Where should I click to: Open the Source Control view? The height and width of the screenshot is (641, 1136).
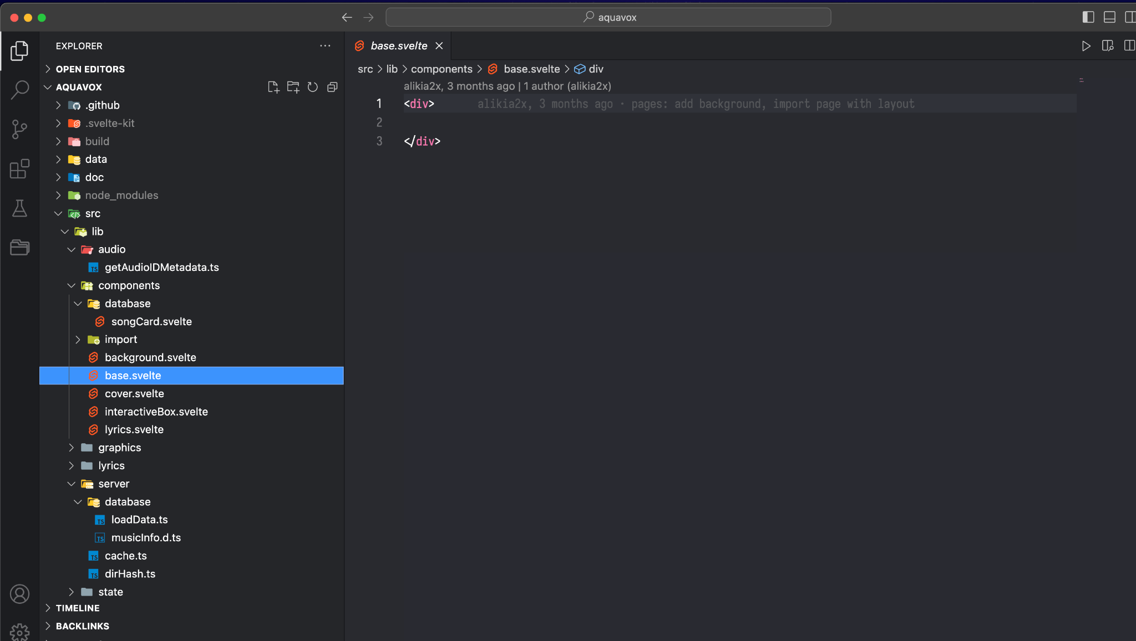[20, 129]
